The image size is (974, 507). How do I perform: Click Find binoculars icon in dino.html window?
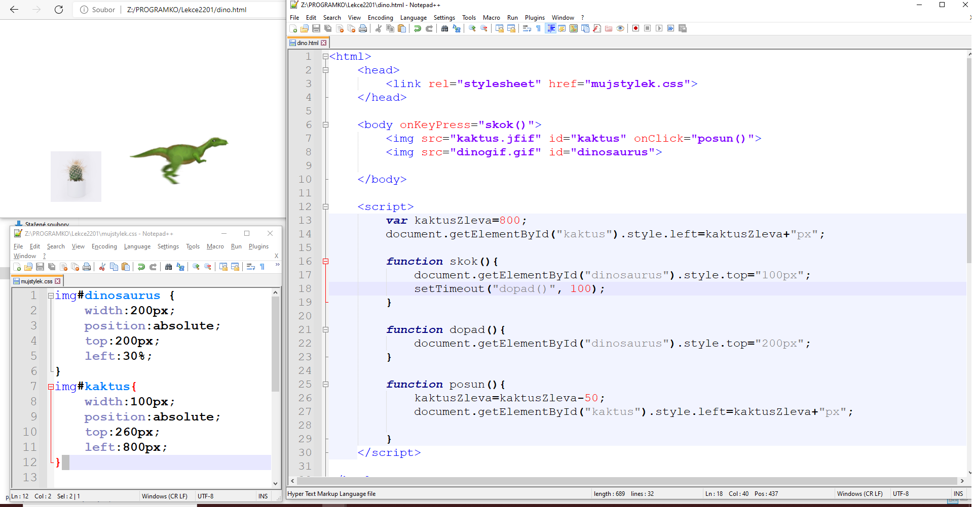point(444,28)
